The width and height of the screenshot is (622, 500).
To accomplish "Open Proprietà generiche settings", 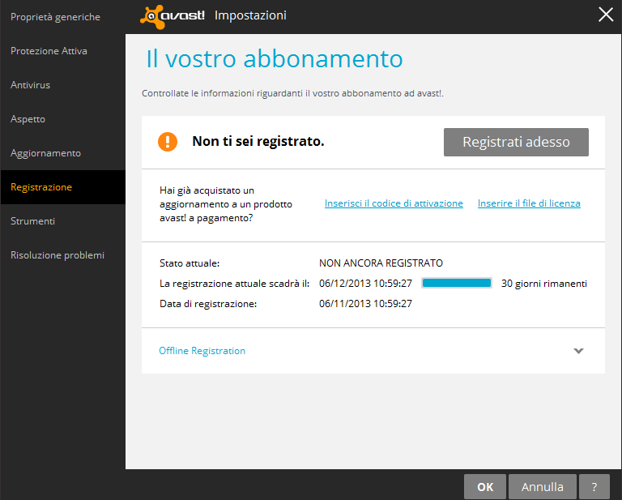I will tap(56, 17).
